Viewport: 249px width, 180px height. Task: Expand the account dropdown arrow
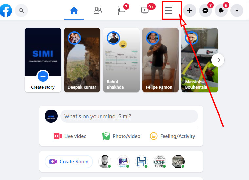tap(237, 10)
